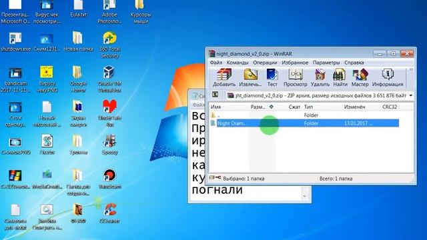Viewport: 427px width, 240px height.
Task: Open the 360 Total Security shortcut
Action: [109, 45]
